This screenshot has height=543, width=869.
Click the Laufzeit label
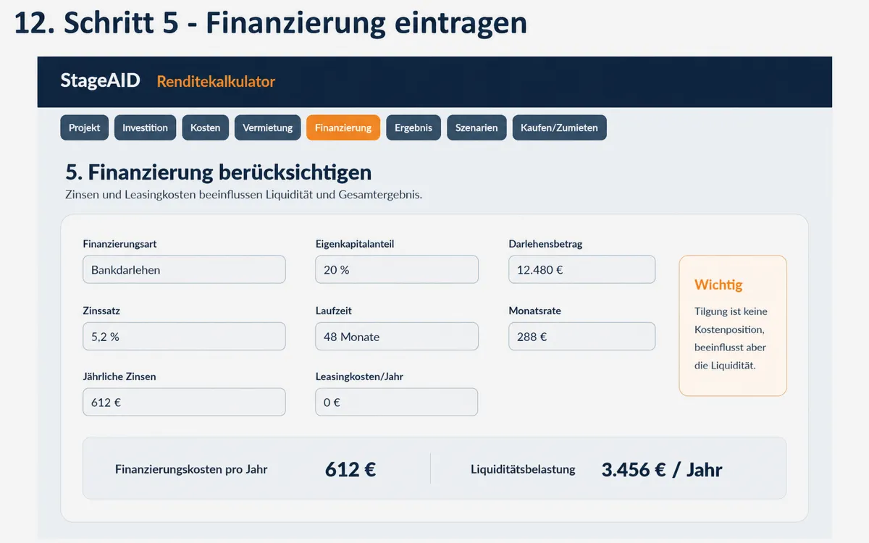point(334,311)
